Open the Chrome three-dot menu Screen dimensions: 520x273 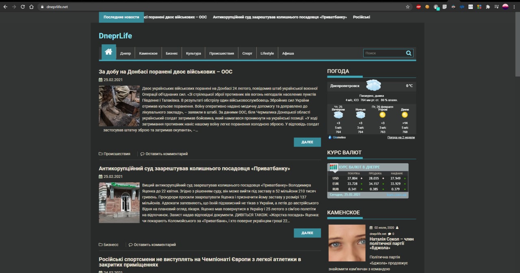point(514,7)
